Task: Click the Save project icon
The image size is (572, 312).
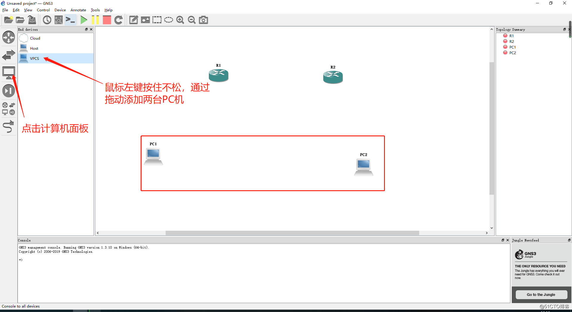Action: tap(32, 20)
